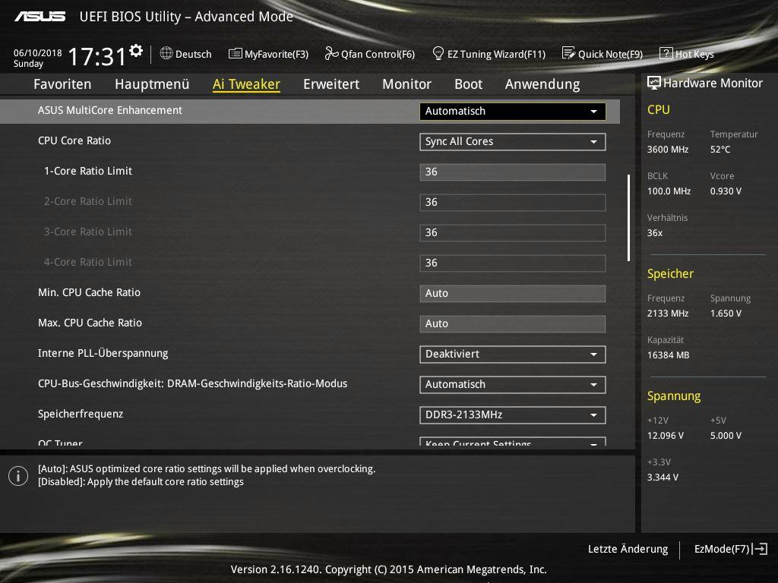Click Quick Note(F9) label
778x583 pixels.
[x=610, y=54]
